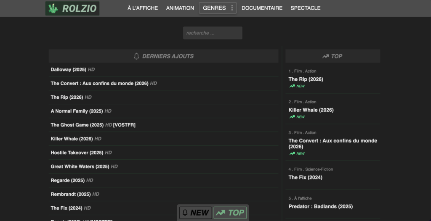The width and height of the screenshot is (431, 221).
Task: Select The Fix (2024) in TOP ranking
Action: tap(305, 177)
